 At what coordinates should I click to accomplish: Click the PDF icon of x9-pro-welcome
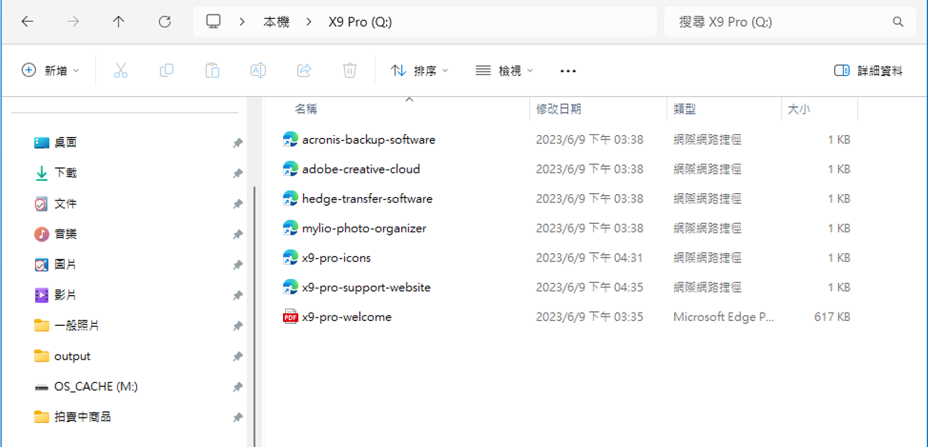pos(290,317)
